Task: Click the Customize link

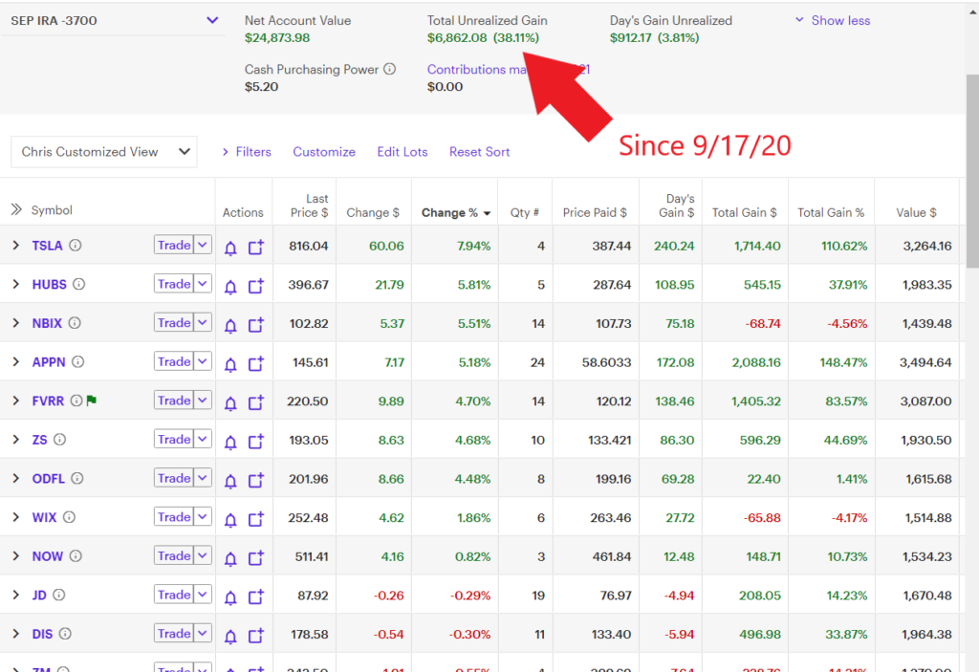Action: click(x=324, y=152)
